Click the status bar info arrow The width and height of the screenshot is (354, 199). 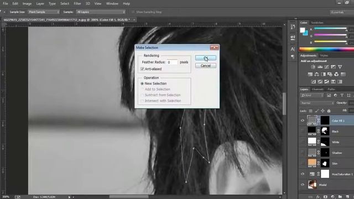(x=69, y=197)
